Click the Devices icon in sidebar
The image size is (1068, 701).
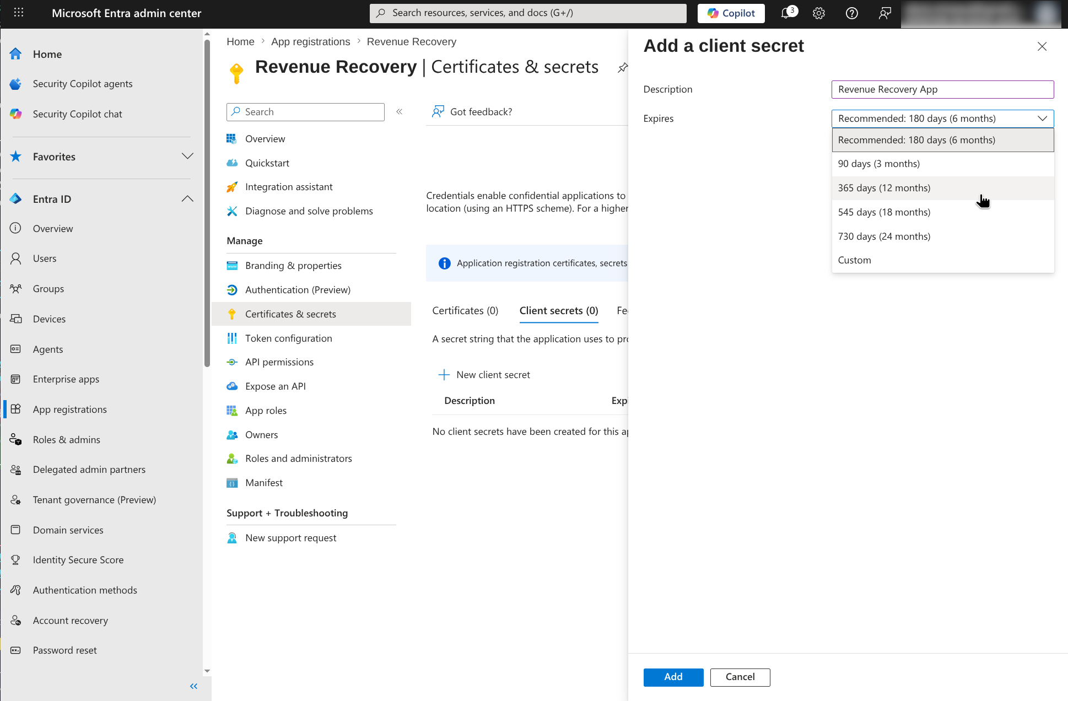pyautogui.click(x=15, y=319)
